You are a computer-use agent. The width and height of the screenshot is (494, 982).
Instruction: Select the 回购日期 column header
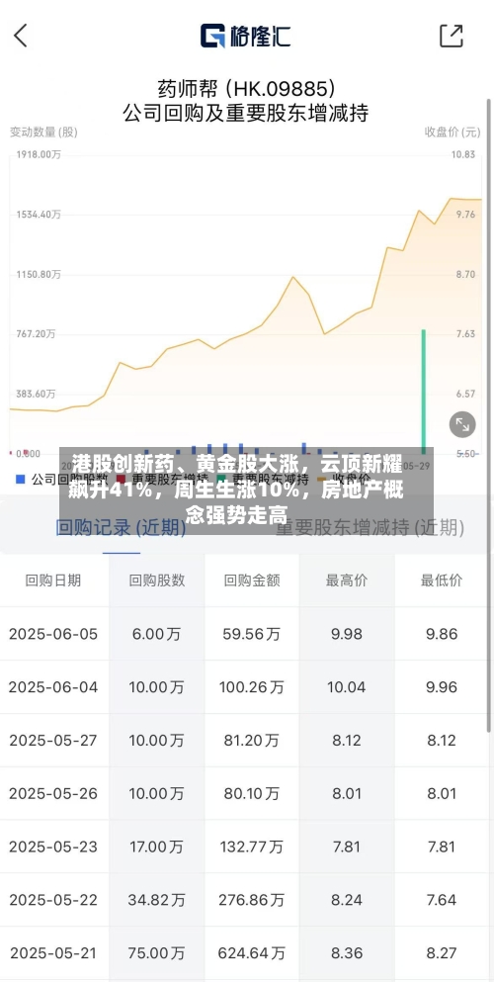click(53, 580)
